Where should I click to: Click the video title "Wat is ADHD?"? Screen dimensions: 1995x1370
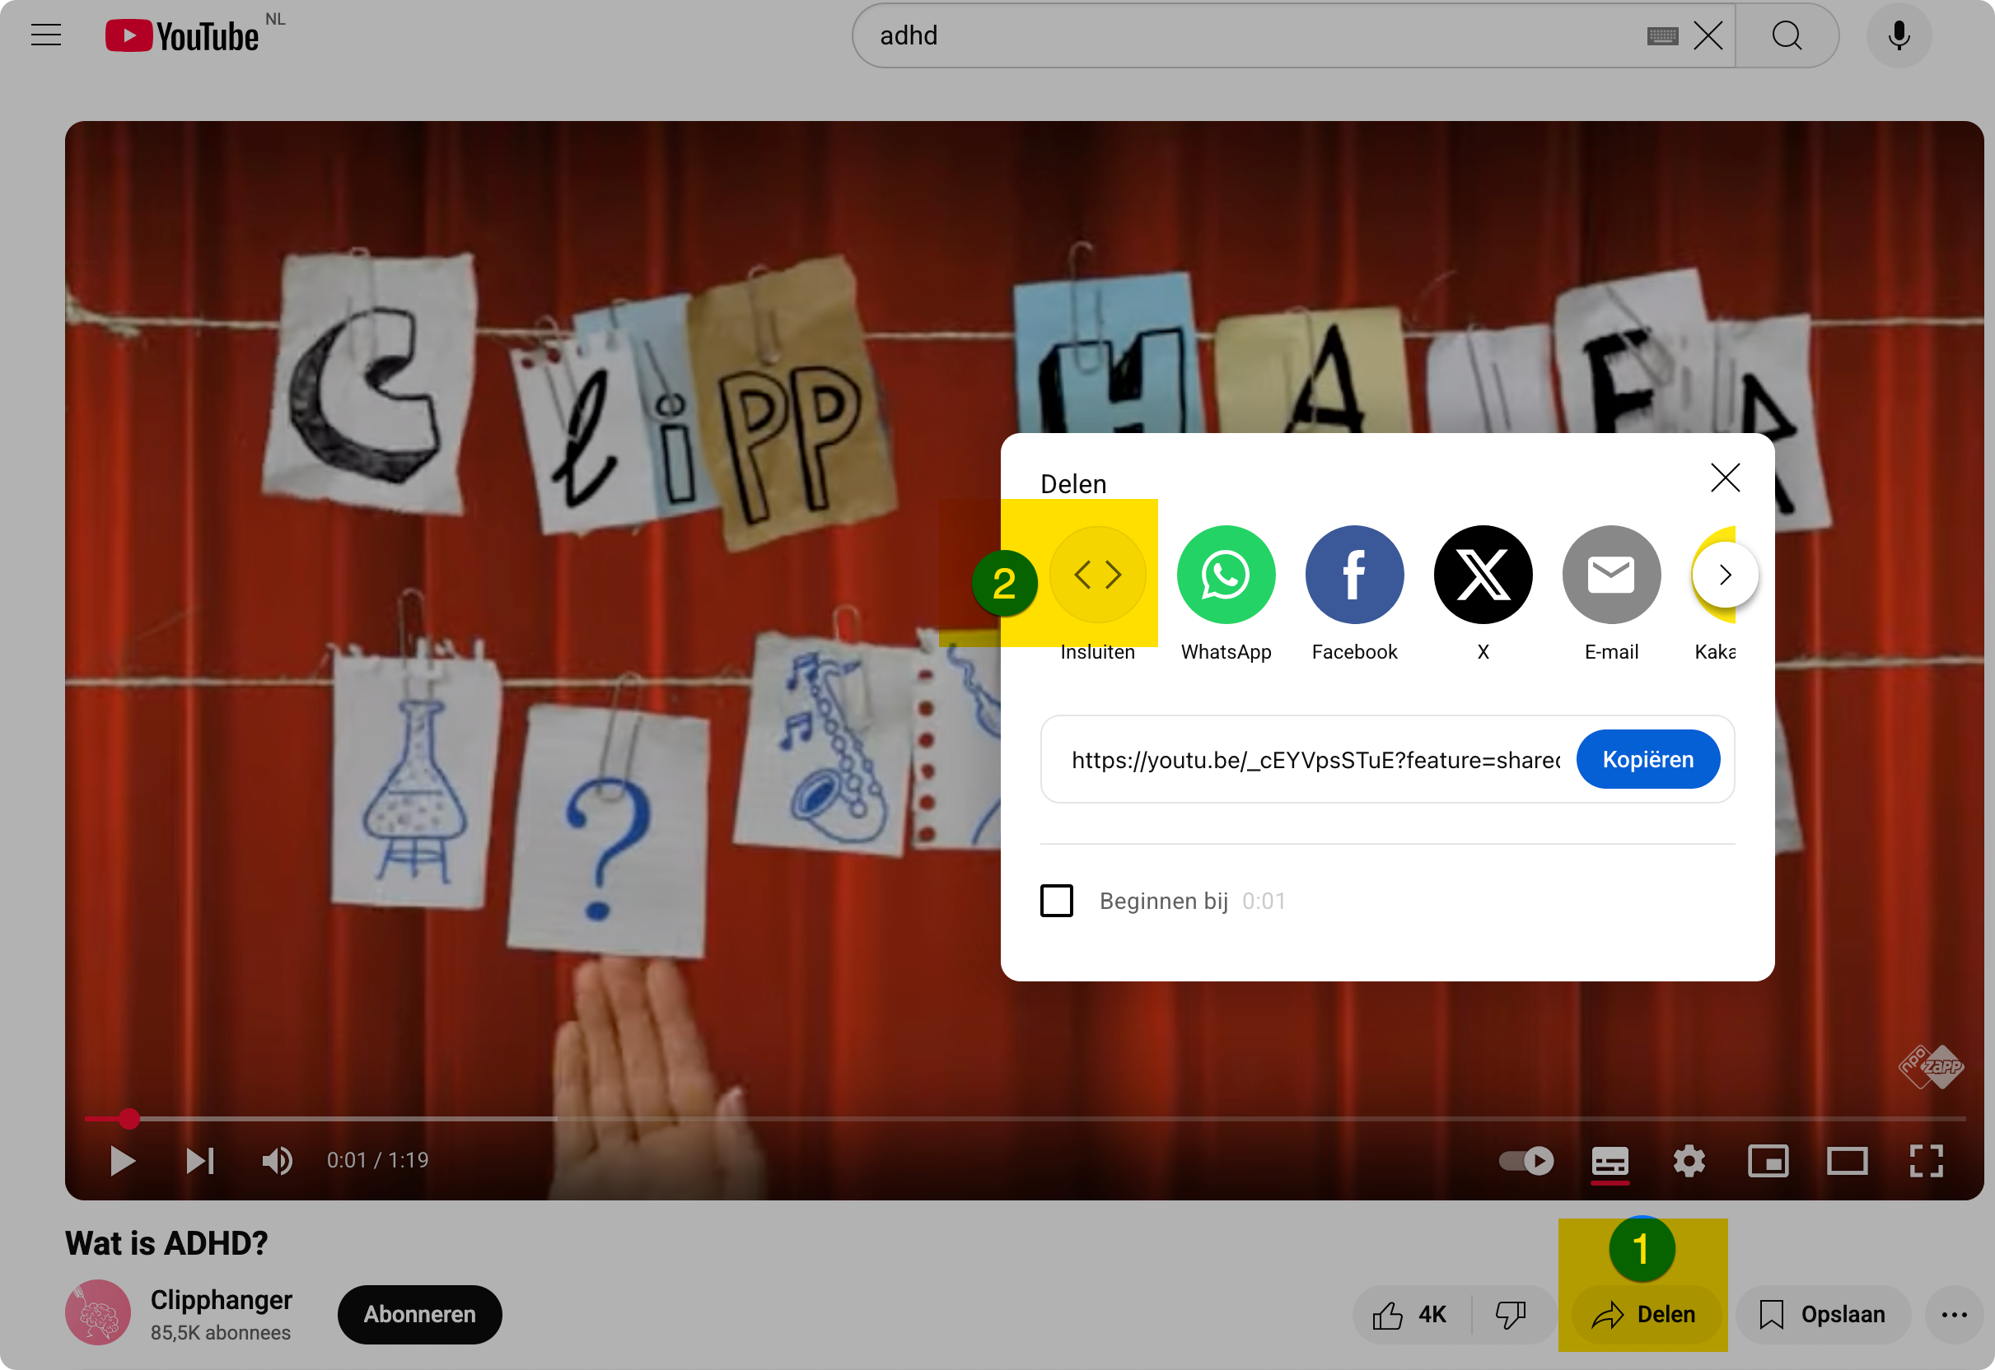click(166, 1242)
